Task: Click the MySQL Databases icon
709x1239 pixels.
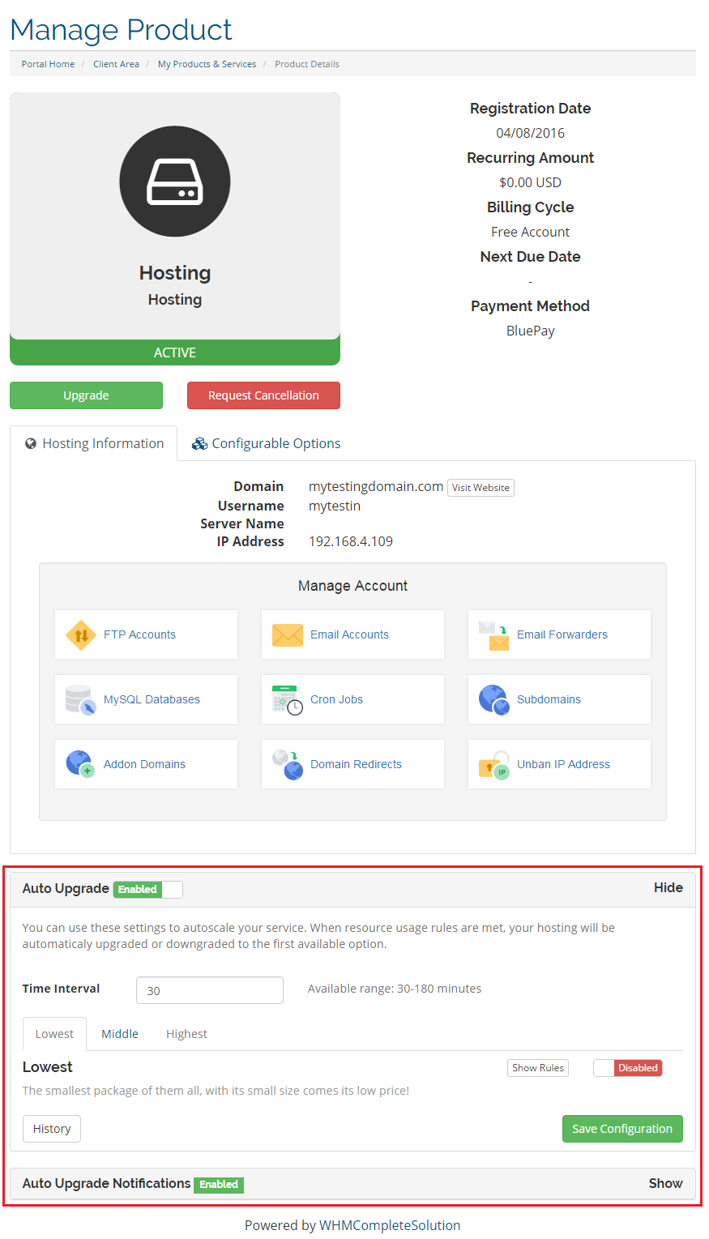Action: 81,700
